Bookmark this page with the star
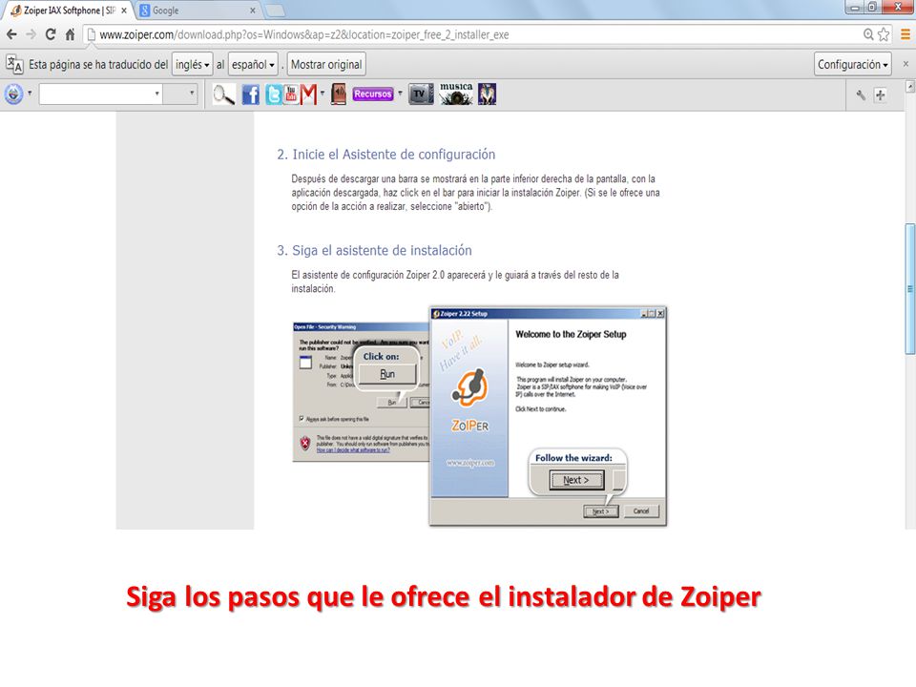This screenshot has width=916, height=687. [x=884, y=34]
